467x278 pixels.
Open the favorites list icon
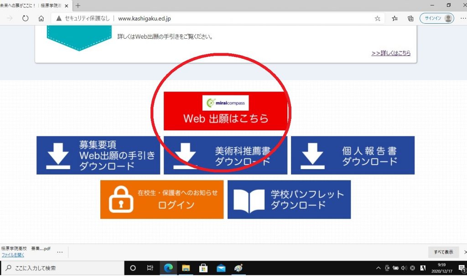pos(394,18)
